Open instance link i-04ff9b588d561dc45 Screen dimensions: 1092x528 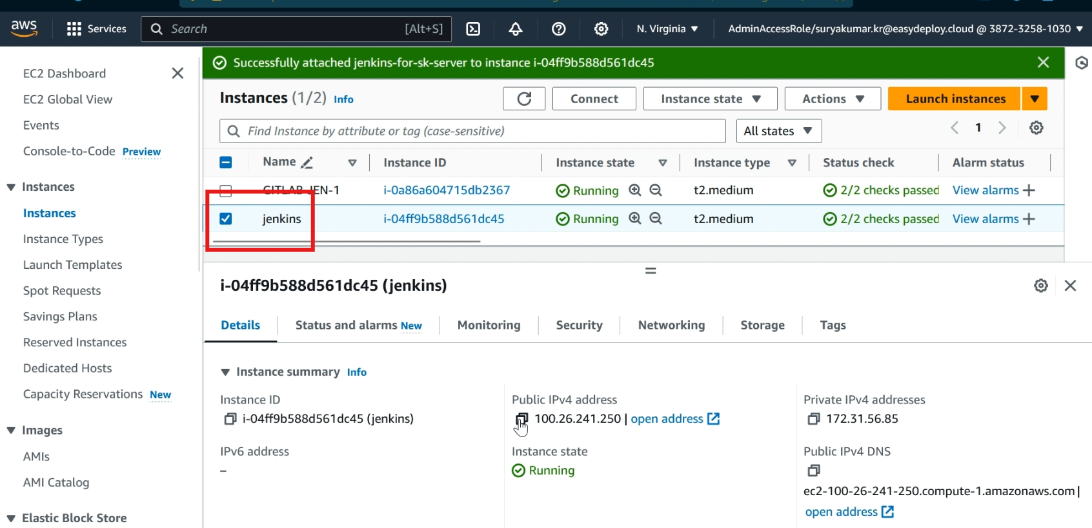[x=444, y=219]
